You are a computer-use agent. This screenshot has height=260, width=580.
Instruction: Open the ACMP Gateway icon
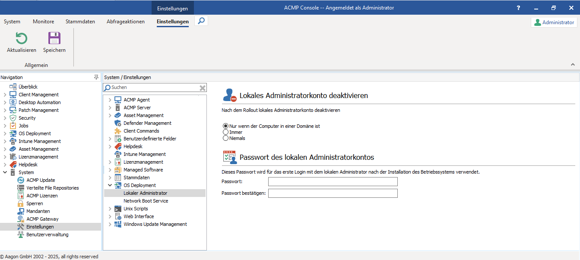(x=21, y=219)
